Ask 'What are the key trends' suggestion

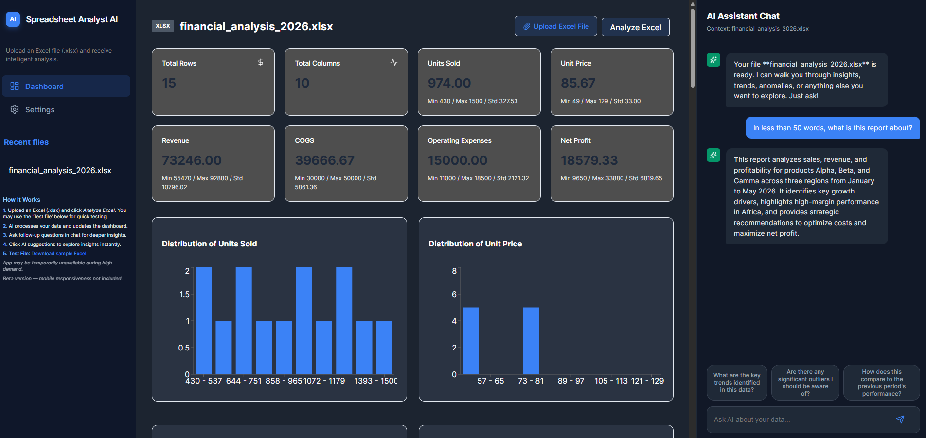737,383
